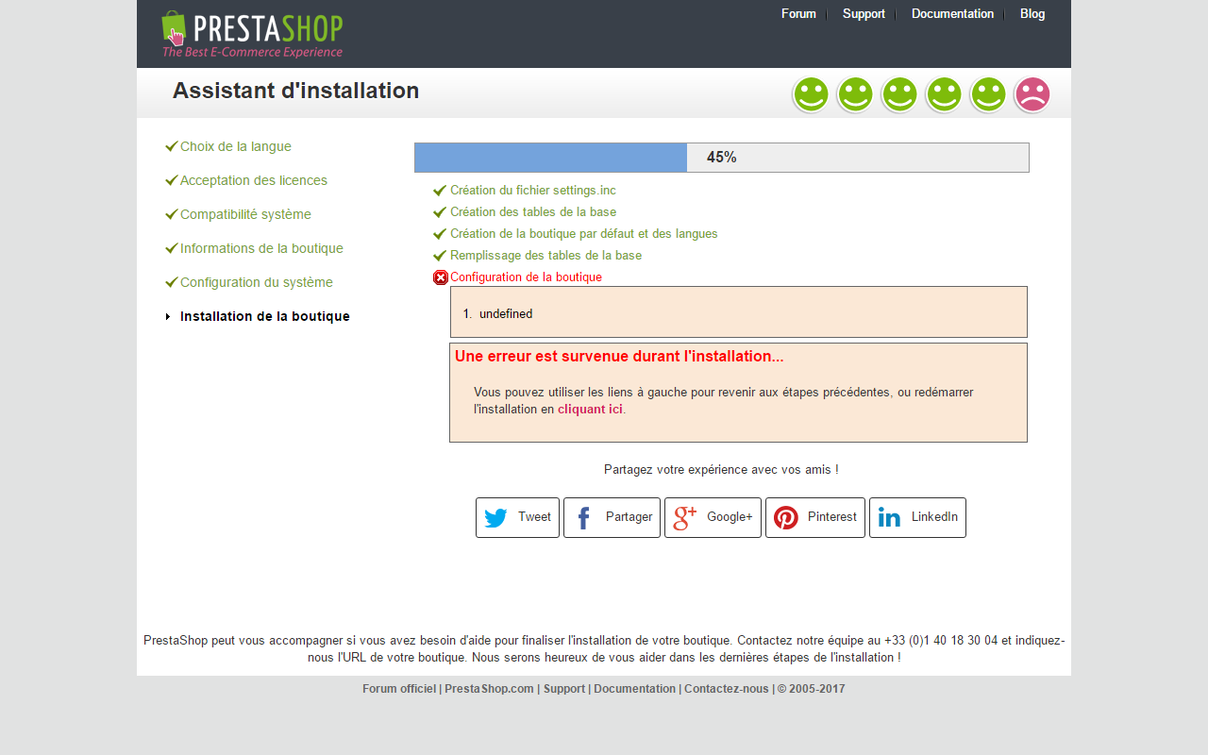Return to Compatibilité système step
This screenshot has height=755, width=1208.
click(x=245, y=214)
